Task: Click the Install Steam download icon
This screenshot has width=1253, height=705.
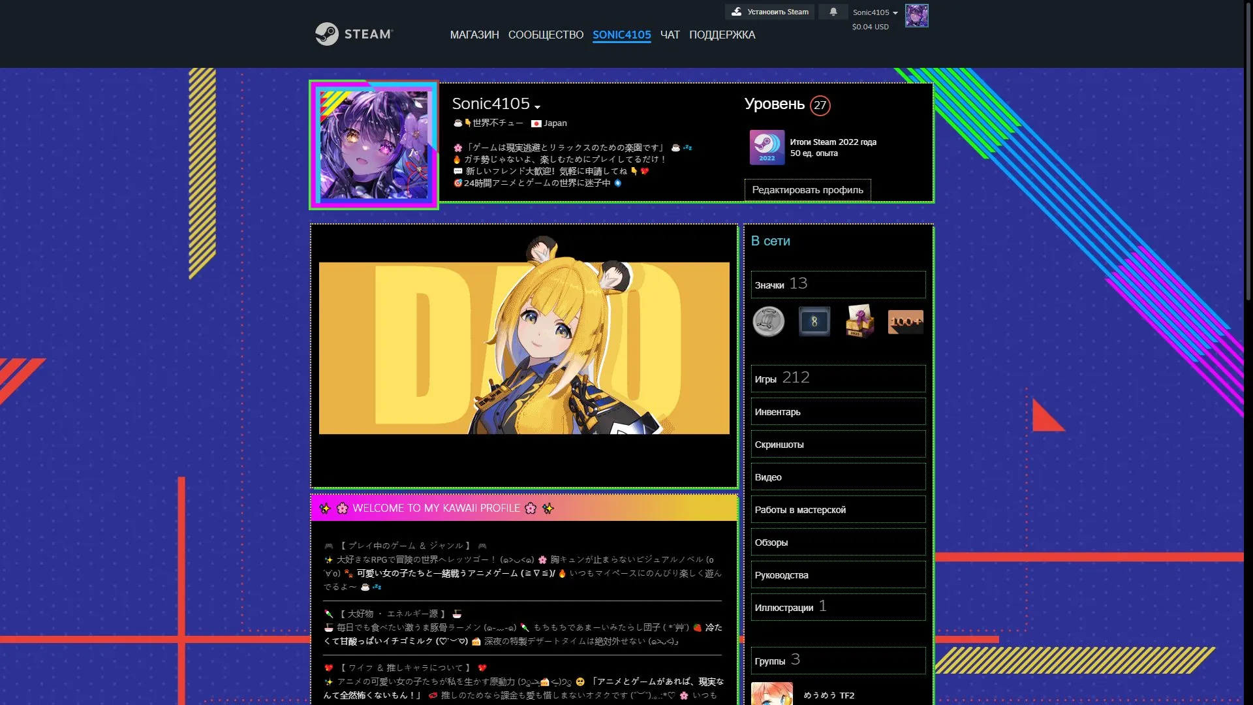Action: tap(737, 12)
